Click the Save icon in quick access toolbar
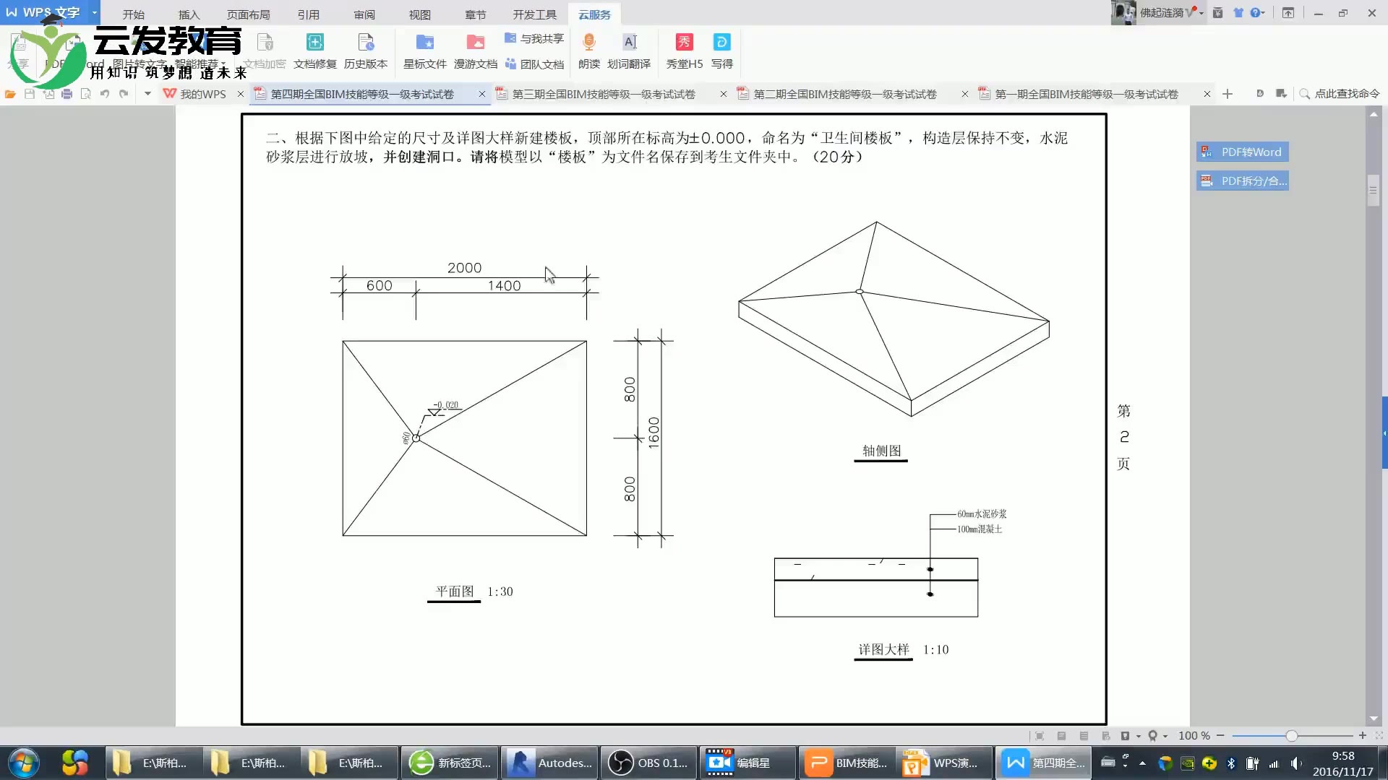1388x780 pixels. [x=29, y=94]
